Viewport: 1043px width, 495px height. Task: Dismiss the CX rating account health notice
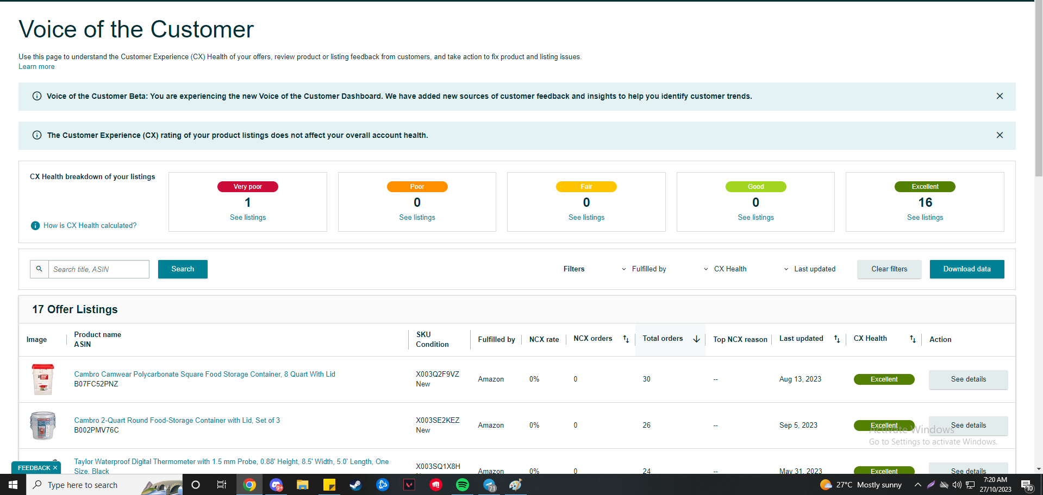(x=1000, y=135)
